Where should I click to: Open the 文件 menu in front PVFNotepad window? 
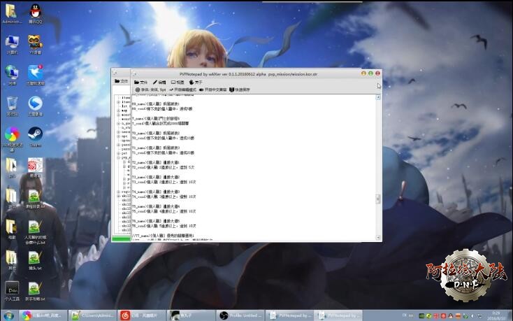(x=140, y=82)
